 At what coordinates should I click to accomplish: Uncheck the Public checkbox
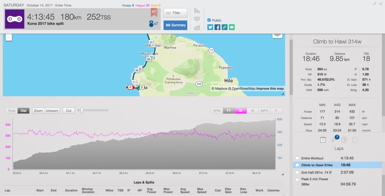[209, 20]
